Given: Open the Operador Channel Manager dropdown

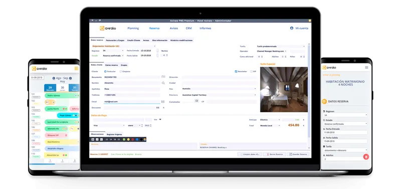Looking at the screenshot, I should point(272,51).
